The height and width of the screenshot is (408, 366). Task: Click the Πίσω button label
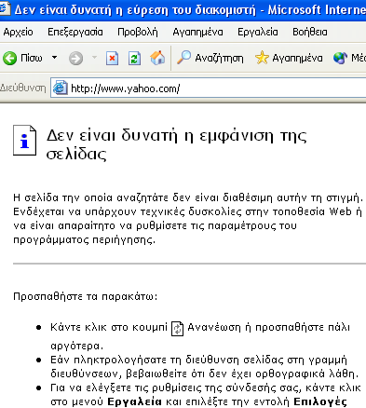tap(32, 58)
